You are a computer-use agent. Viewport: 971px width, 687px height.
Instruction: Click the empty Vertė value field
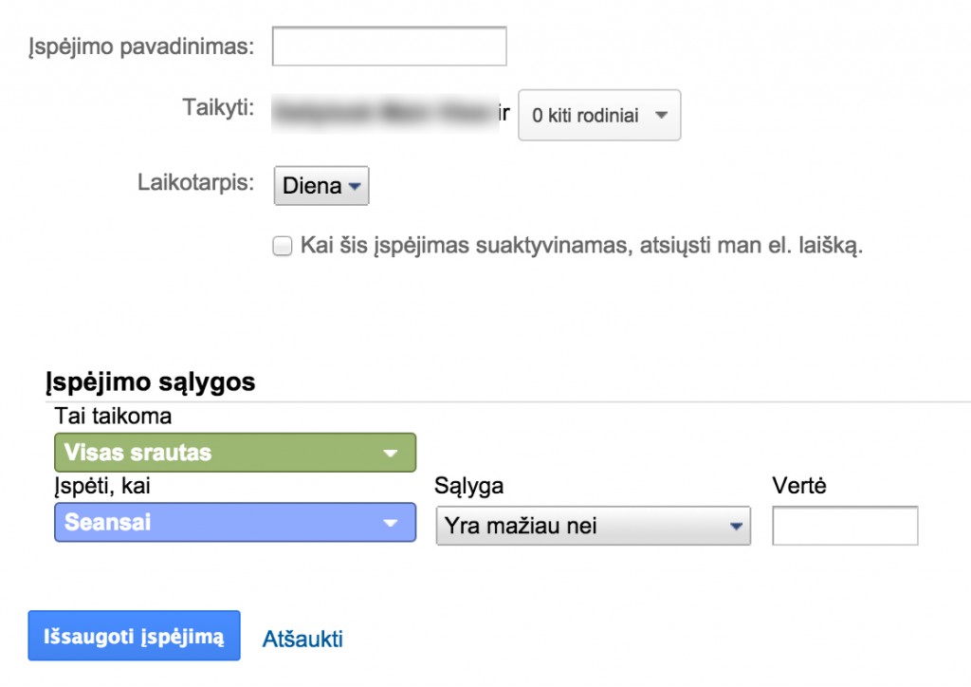point(844,525)
